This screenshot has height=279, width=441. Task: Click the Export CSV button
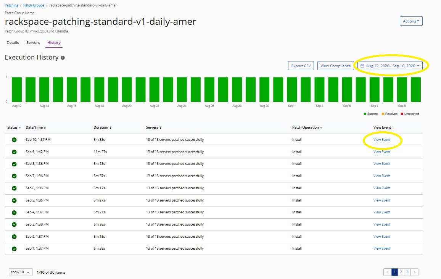[x=301, y=66]
